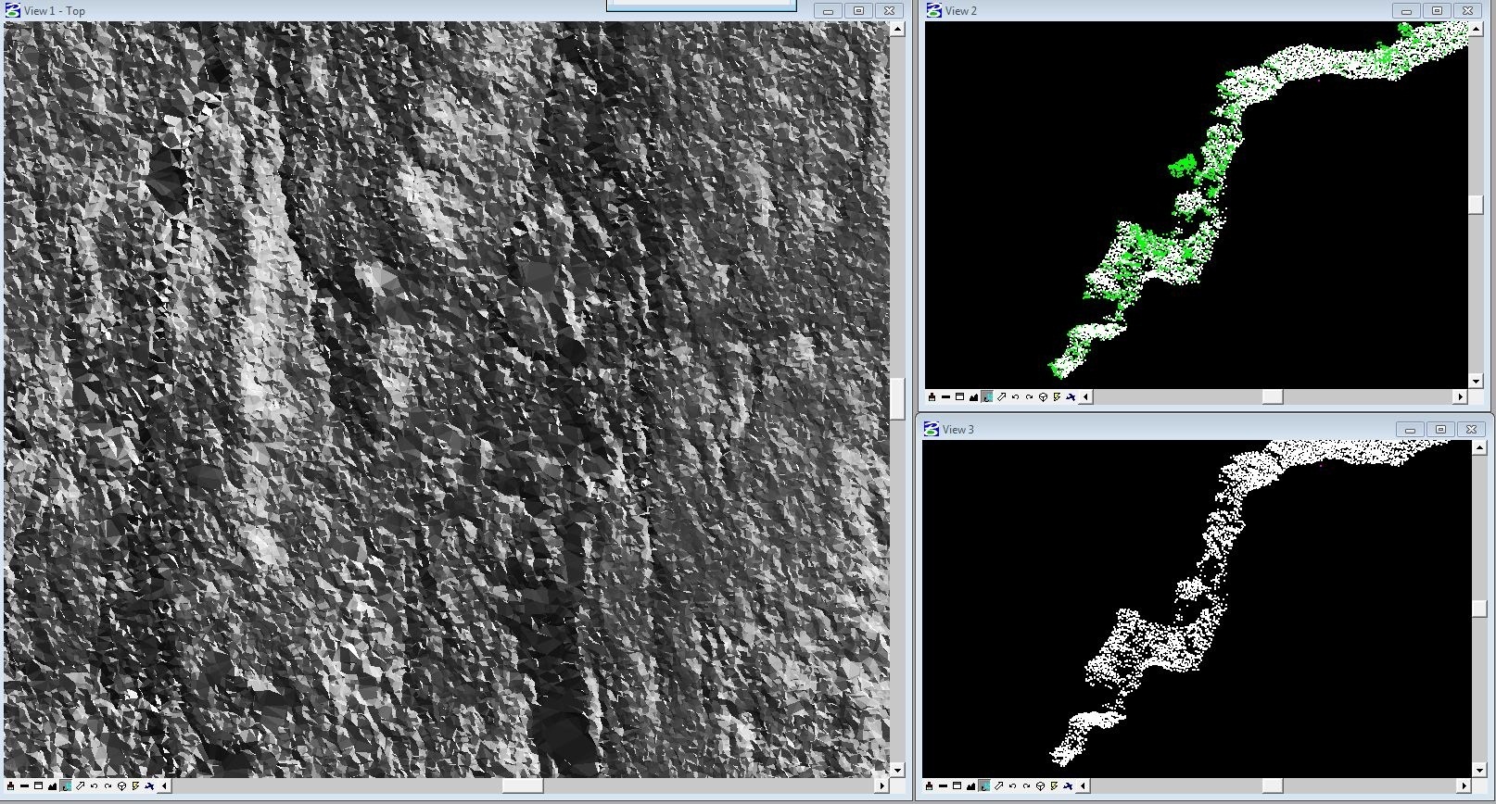1496x804 pixels.
Task: Open Change View Display Mode cube in View 2
Action: point(1043,397)
